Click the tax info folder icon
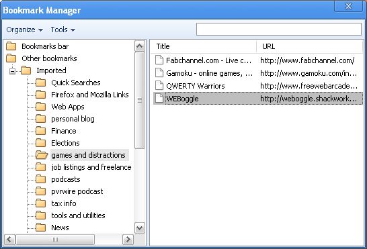 coord(41,203)
